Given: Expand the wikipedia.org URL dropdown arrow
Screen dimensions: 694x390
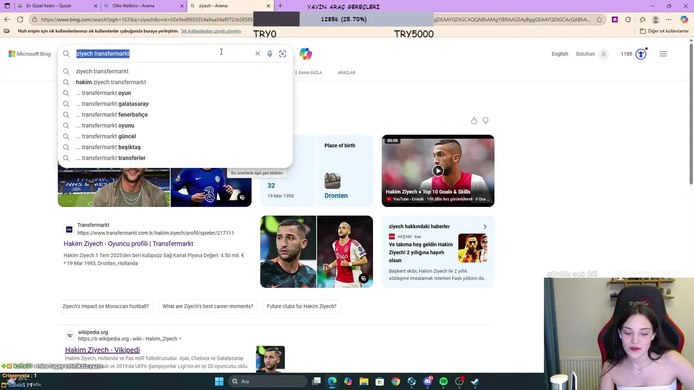Looking at the screenshot, I should coord(180,339).
